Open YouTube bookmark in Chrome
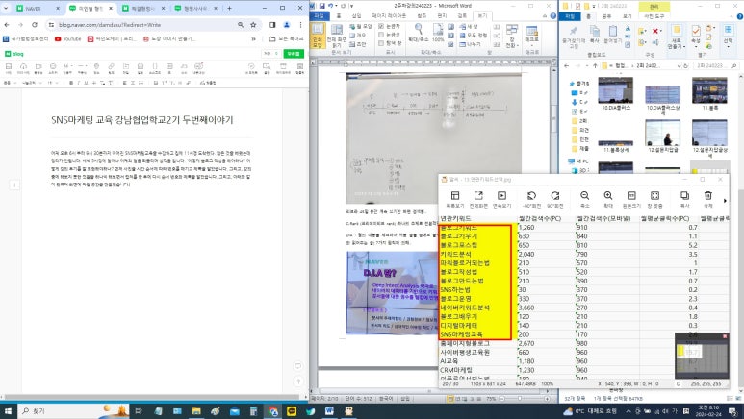 click(x=67, y=38)
